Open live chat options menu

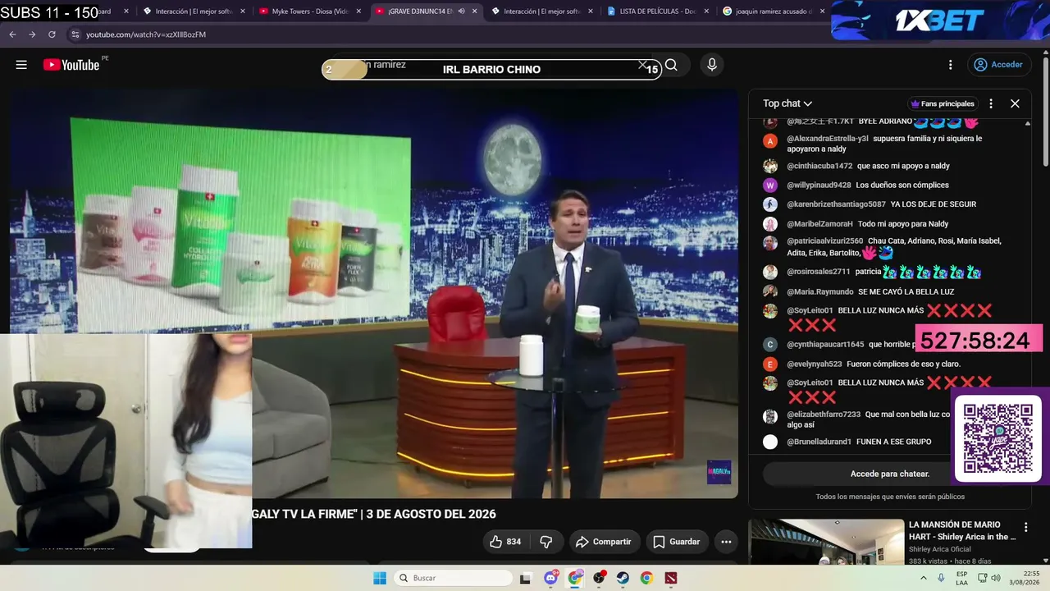click(x=991, y=103)
